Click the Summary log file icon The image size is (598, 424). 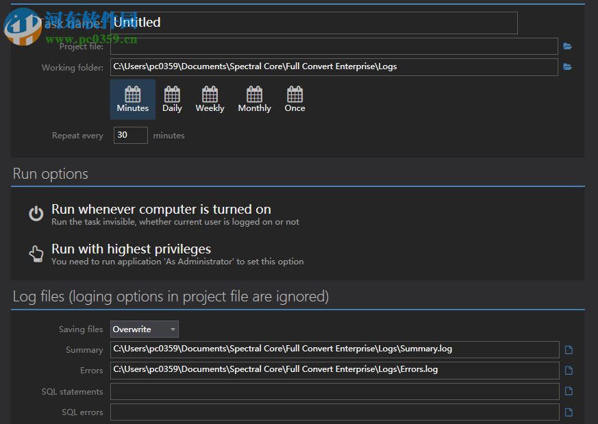tap(569, 349)
